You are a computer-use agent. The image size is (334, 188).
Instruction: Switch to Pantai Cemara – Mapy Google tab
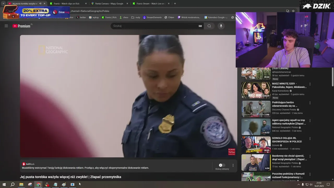click(x=109, y=4)
